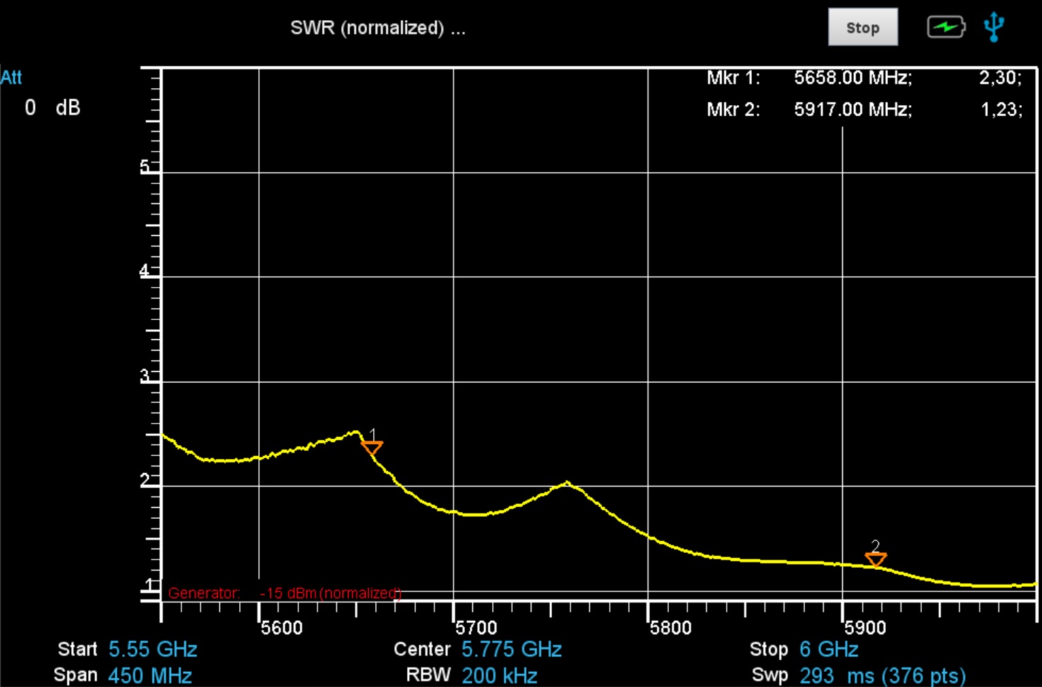The image size is (1042, 687).
Task: Select marker 2 triangle on the trace
Action: point(875,560)
